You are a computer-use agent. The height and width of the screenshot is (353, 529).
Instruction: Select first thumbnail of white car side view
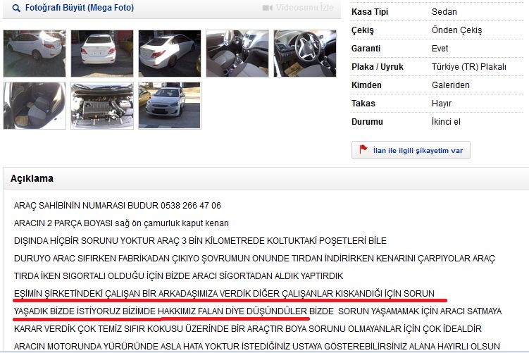click(x=35, y=54)
